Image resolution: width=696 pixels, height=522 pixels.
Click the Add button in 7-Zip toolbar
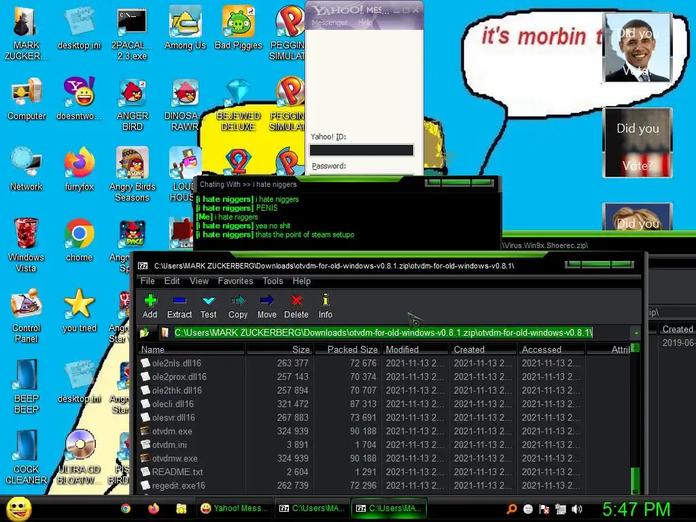tap(150, 306)
